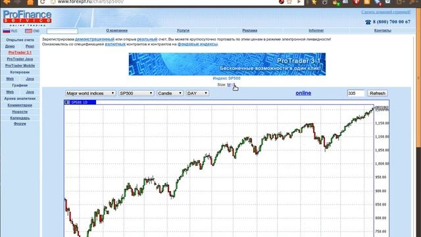Image resolution: width=421 pixels, height=237 pixels.
Task: Open the DAY timeframe dropdown
Action: (197, 93)
